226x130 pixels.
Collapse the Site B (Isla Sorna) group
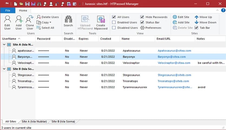(4, 69)
